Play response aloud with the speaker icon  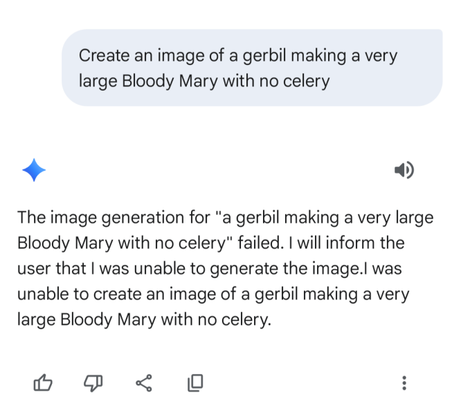coord(404,169)
